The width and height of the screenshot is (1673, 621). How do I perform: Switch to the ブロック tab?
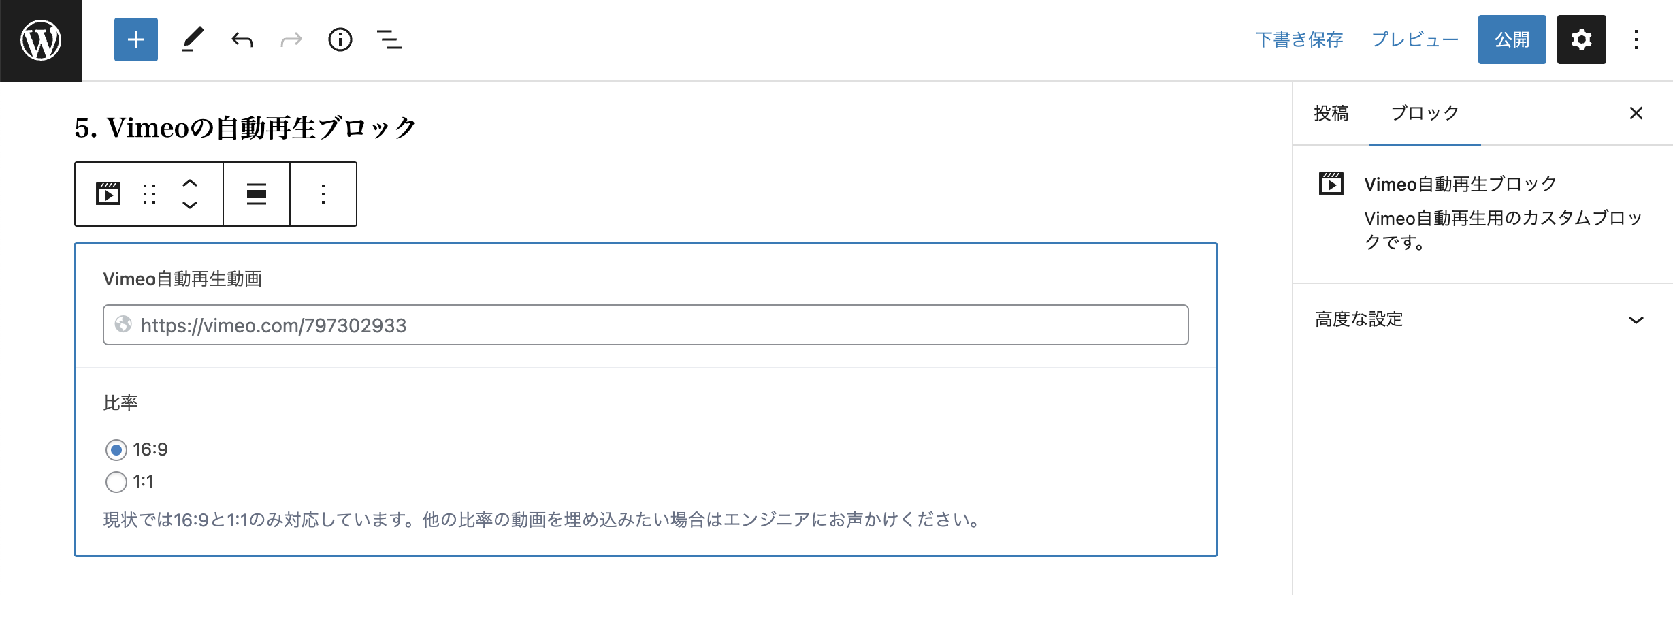tap(1425, 113)
